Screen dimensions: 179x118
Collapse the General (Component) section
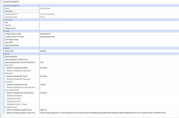pos(4,6)
